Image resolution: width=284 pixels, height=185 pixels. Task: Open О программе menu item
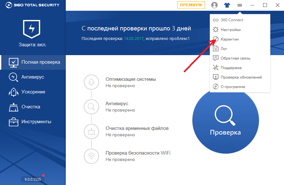[240, 87]
